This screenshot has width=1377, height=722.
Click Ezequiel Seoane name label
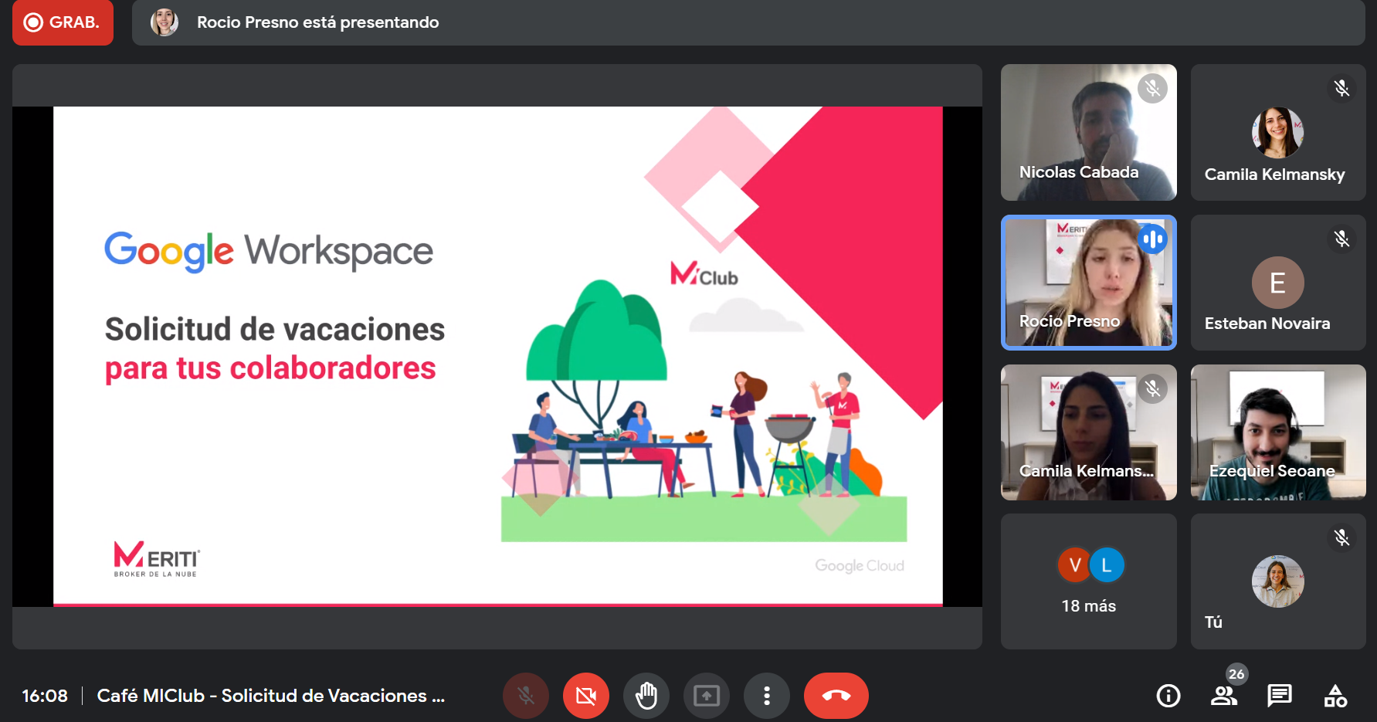coord(1272,471)
